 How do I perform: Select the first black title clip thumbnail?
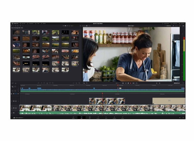tap(26, 63)
